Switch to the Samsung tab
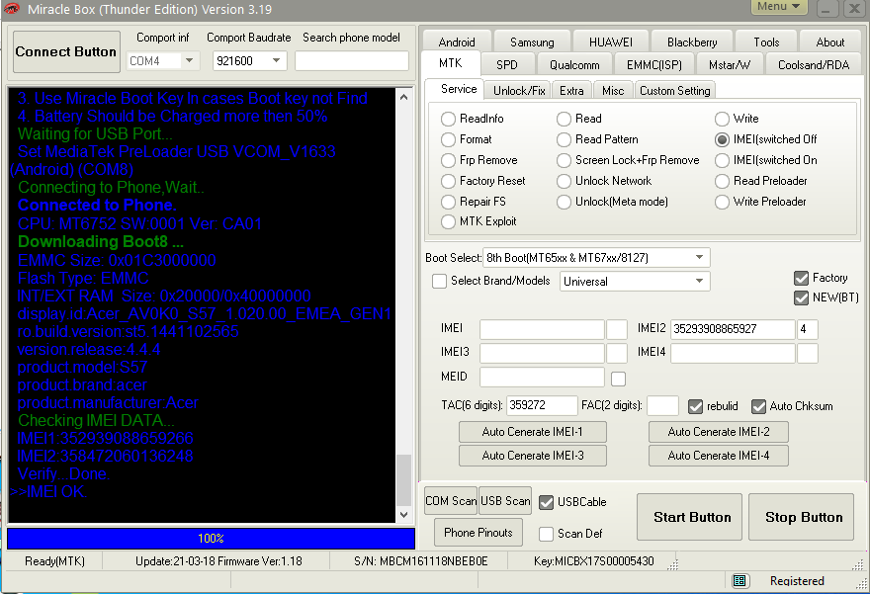The width and height of the screenshot is (870, 594). coord(532,42)
